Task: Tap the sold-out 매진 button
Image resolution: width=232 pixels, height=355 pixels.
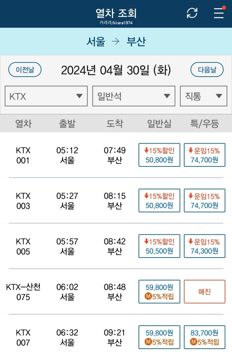Action: click(204, 291)
